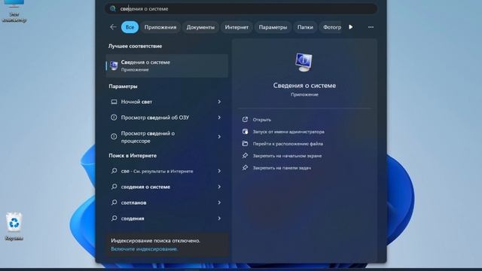Switch to the Папки filter tab
482x271 pixels.
tap(305, 27)
